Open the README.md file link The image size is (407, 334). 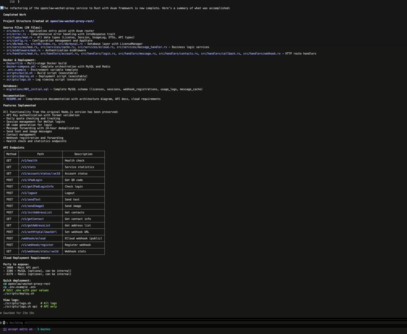pos(14,99)
